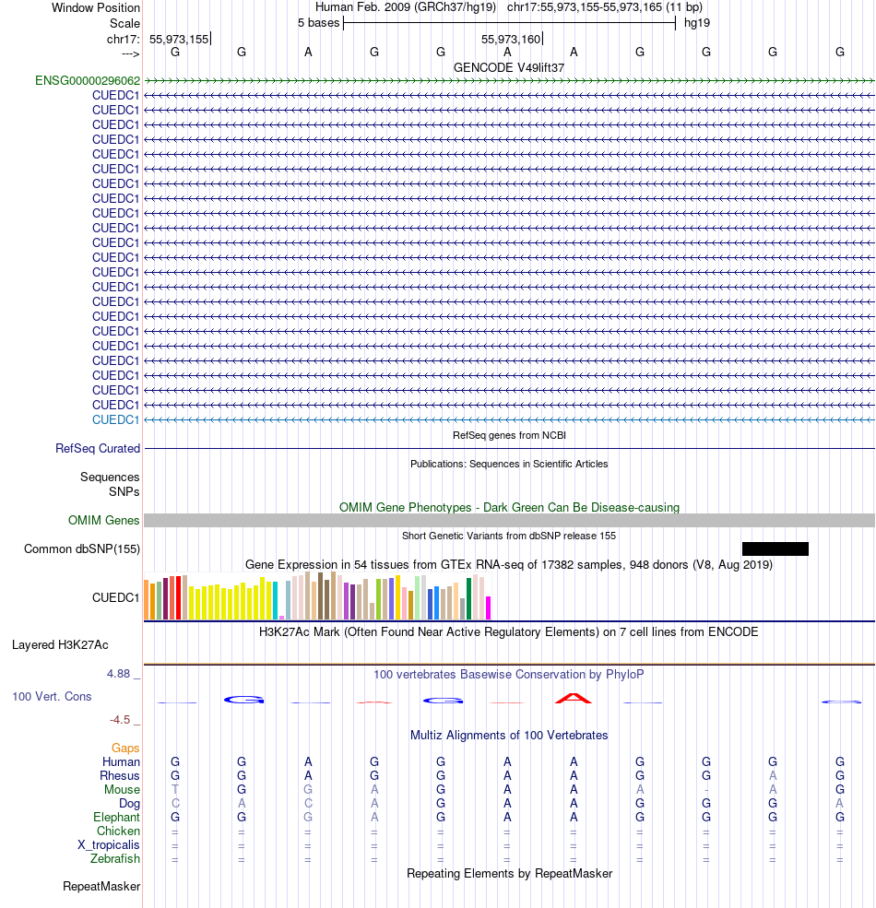Viewport: 876px width, 908px height.
Task: Click the red A in PhyloP conservation
Action: pyautogui.click(x=573, y=699)
